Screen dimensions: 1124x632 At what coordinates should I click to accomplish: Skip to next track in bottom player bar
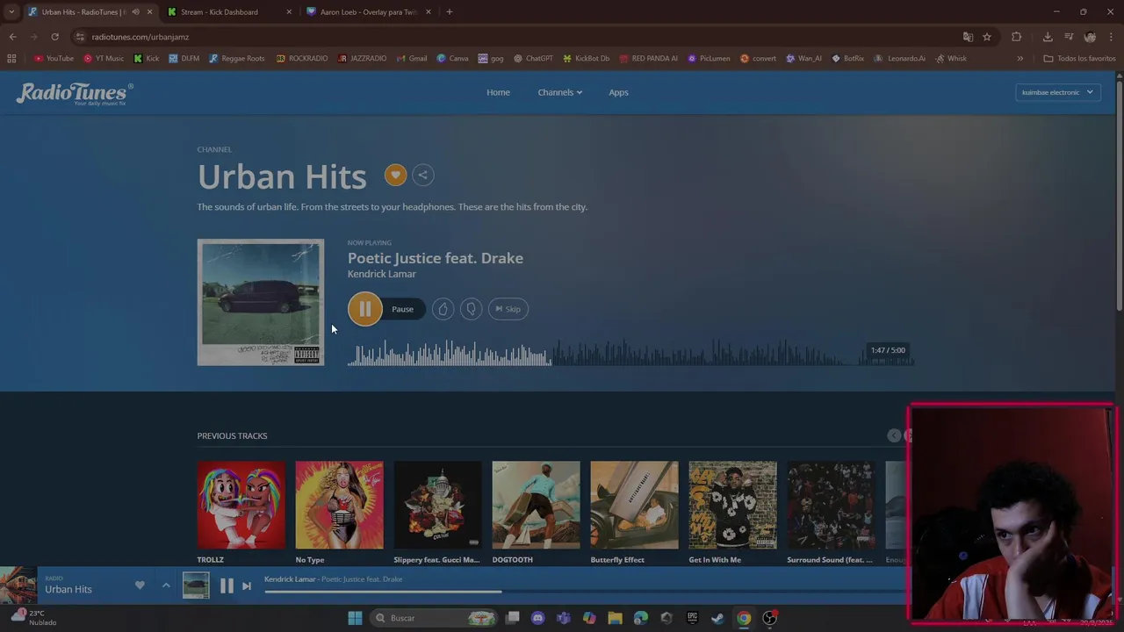247,586
